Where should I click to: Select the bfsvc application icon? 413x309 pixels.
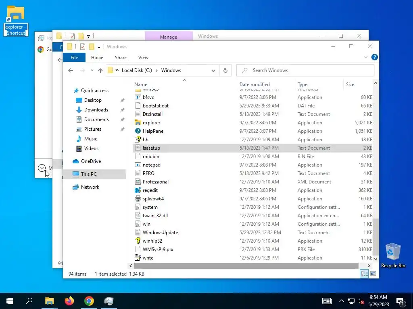tap(138, 97)
